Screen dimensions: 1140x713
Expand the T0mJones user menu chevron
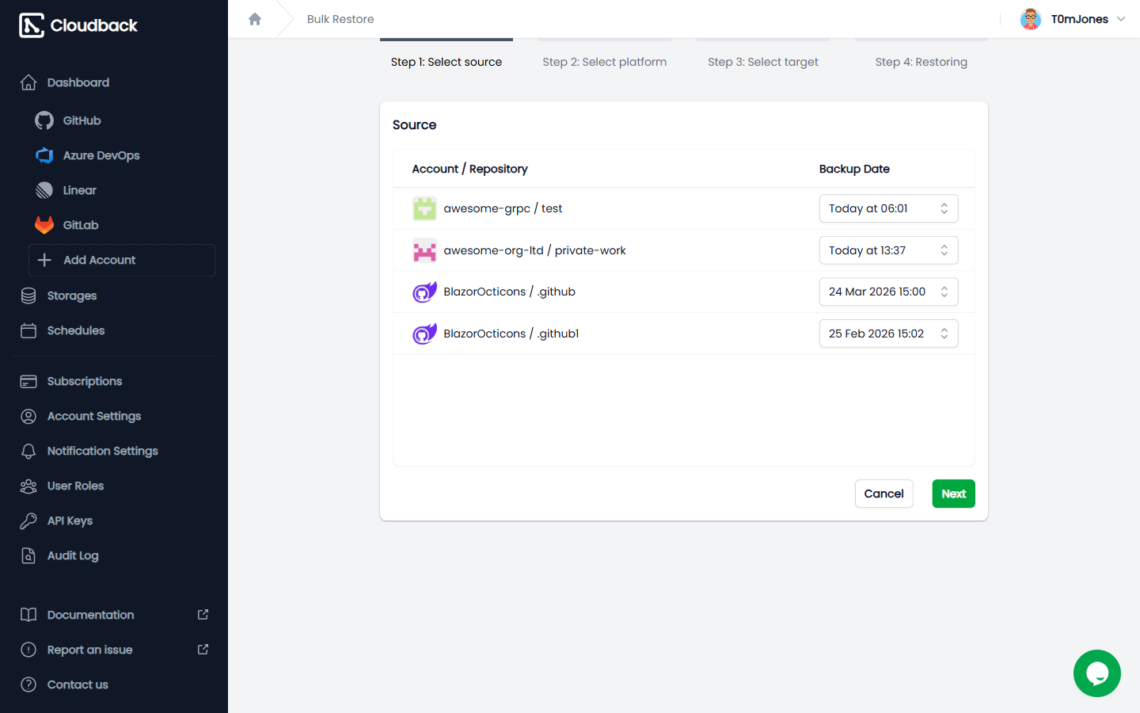[1121, 19]
